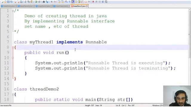Toggle Show All Characters icon
This screenshot has width=191, height=107.
click(x=70, y=2)
